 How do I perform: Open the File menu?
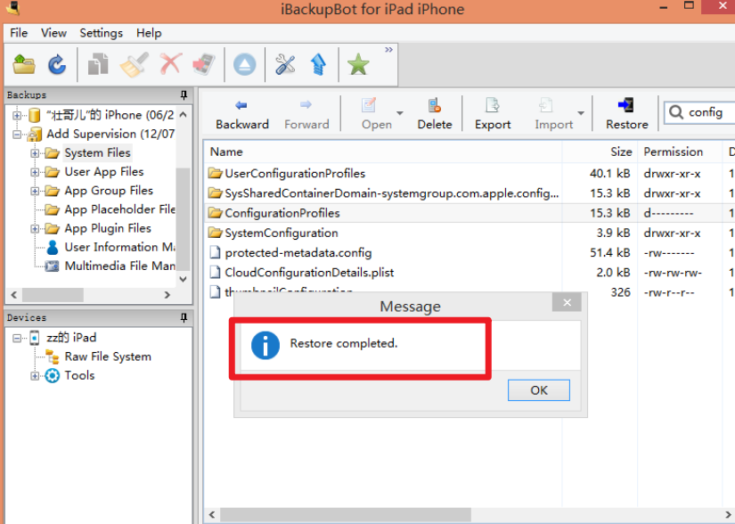click(19, 33)
